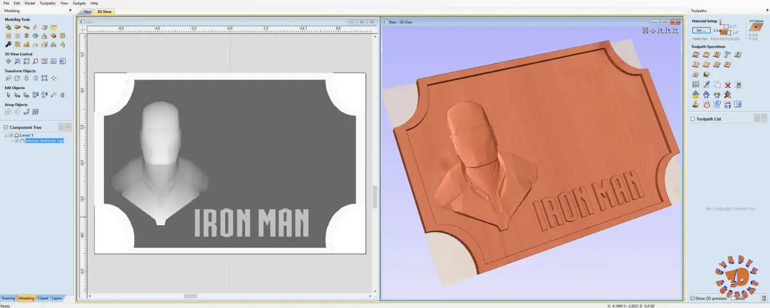Uncheck the Level 1 visibility checkbox

point(11,135)
